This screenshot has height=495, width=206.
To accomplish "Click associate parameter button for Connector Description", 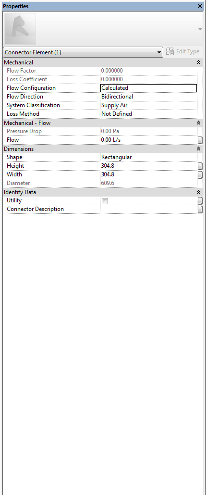I will 200,210.
